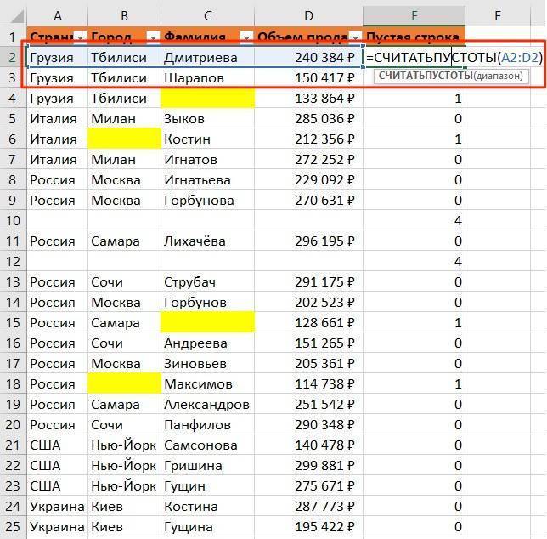Select row 2 header
547x539 pixels.
pyautogui.click(x=14, y=57)
